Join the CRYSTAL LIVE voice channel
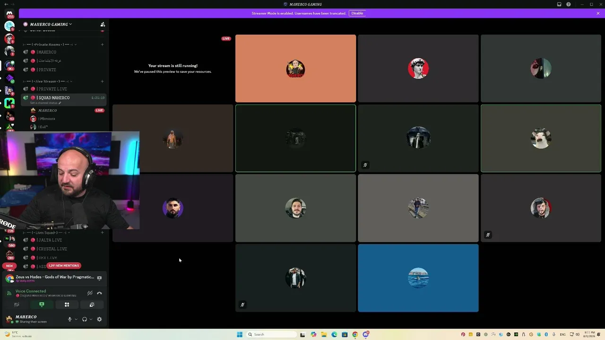Viewport: 605px width, 340px height. coord(63,249)
